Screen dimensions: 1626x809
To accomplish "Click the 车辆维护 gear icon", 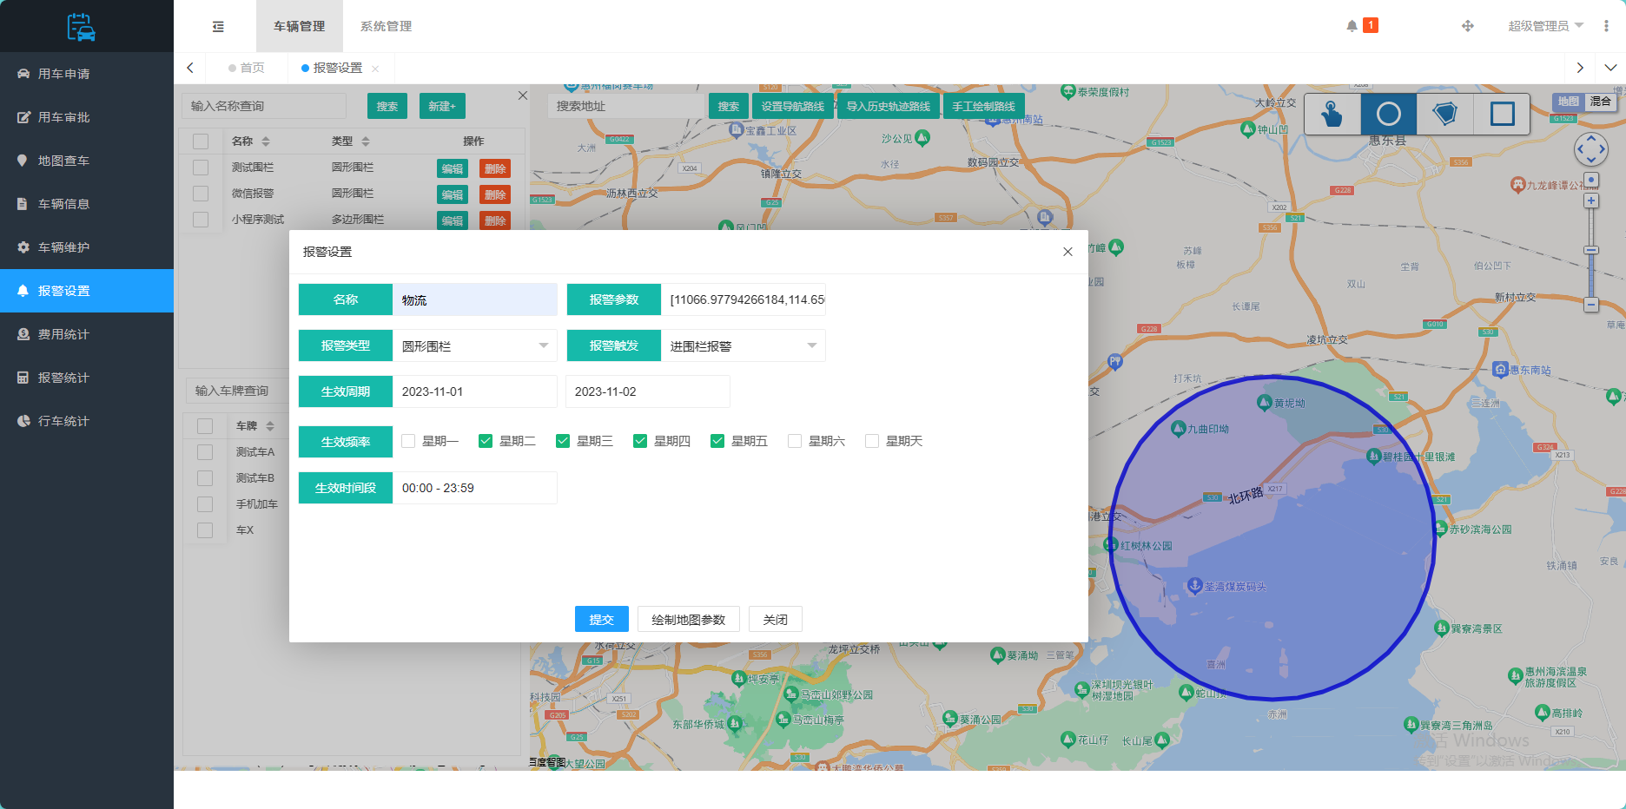I will click(x=23, y=247).
